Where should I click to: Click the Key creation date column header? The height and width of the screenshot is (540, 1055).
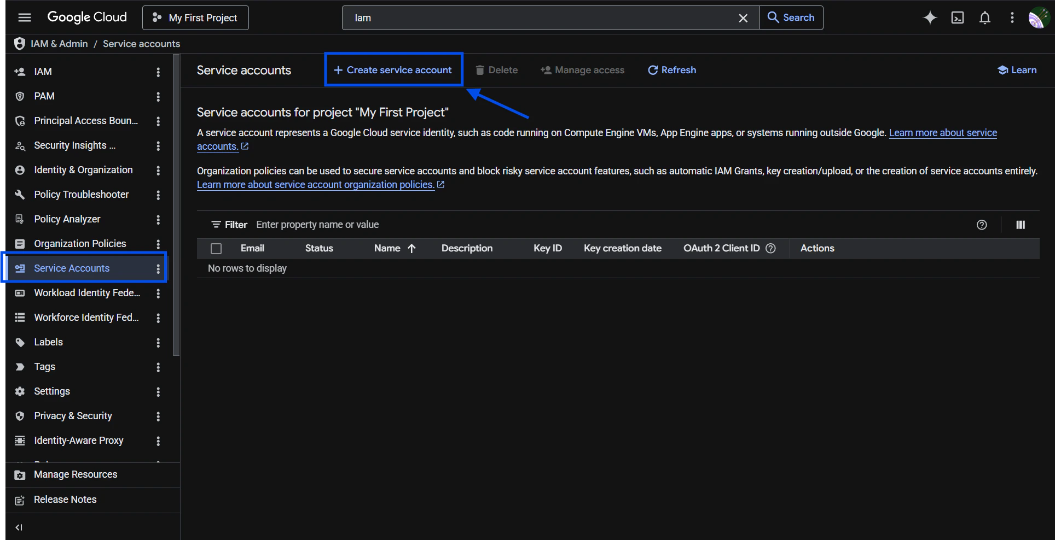pos(623,248)
